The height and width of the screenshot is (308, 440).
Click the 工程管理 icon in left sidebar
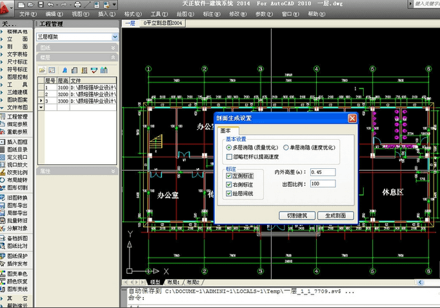coord(3,117)
